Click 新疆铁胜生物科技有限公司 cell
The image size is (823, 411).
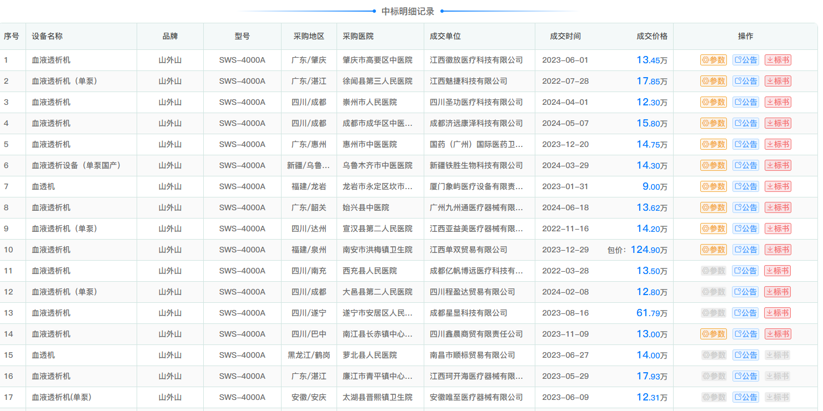[476, 165]
